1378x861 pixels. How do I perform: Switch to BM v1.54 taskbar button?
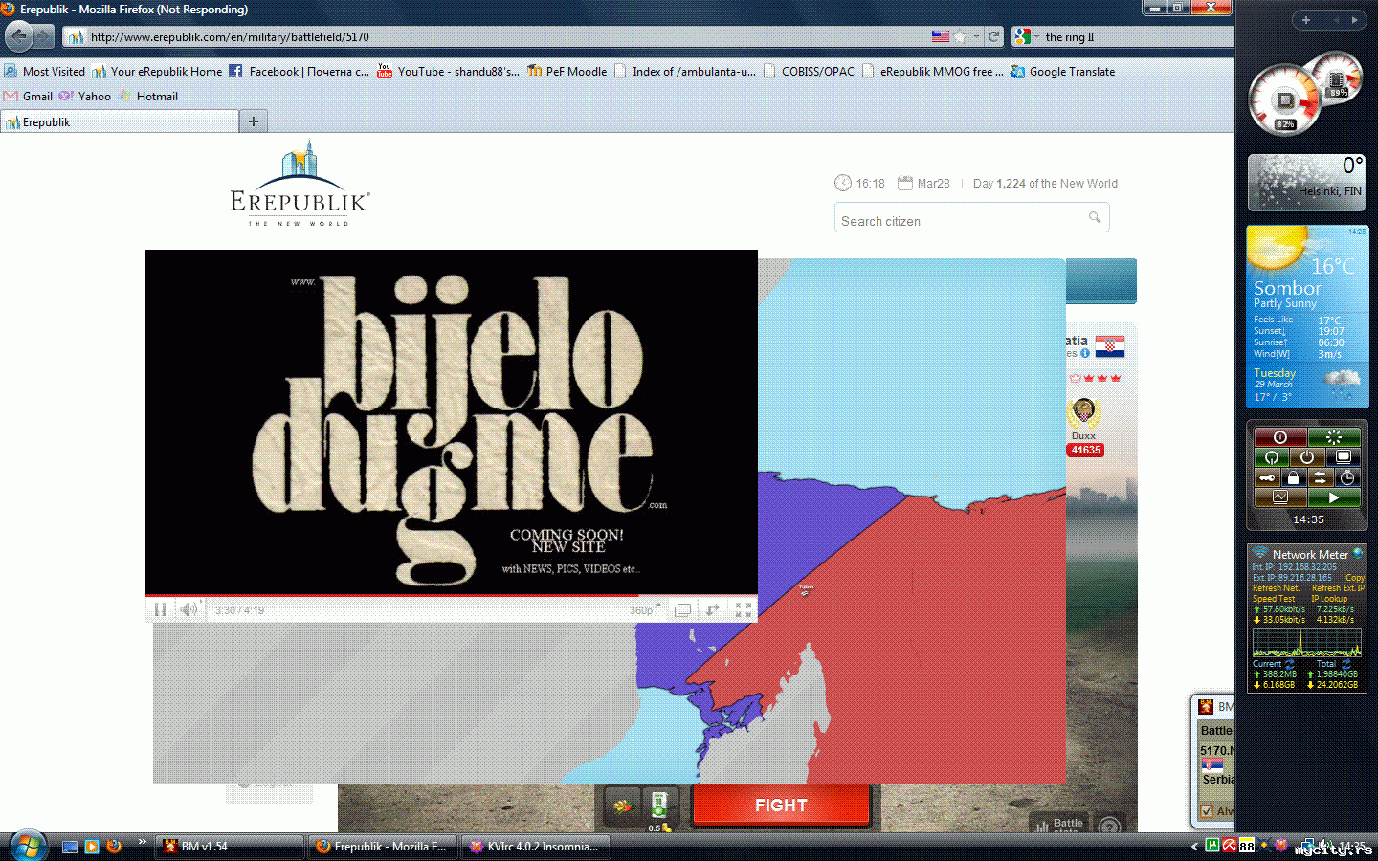(230, 847)
